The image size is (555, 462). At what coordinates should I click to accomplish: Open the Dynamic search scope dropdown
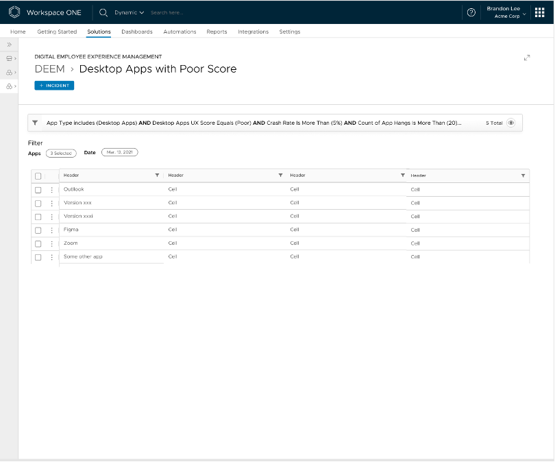pyautogui.click(x=129, y=12)
